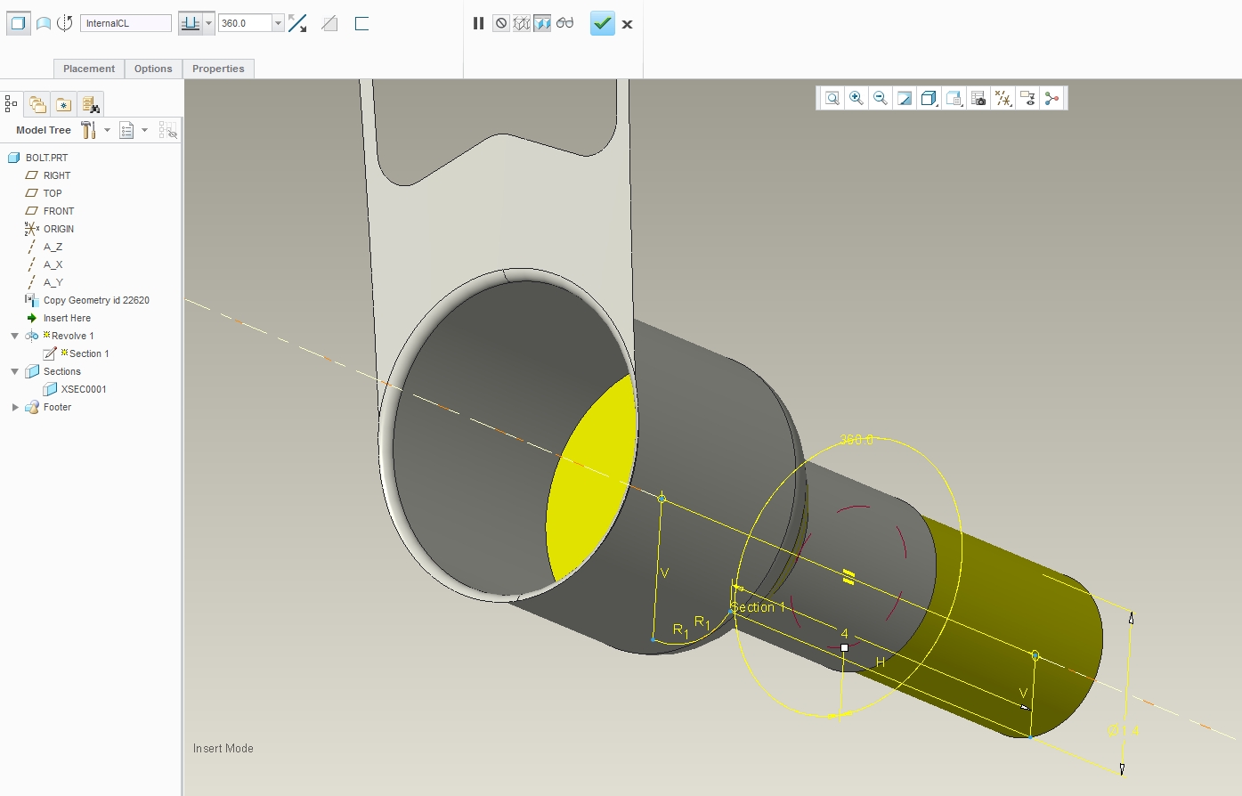Select A_Y datum axis

[x=53, y=282]
